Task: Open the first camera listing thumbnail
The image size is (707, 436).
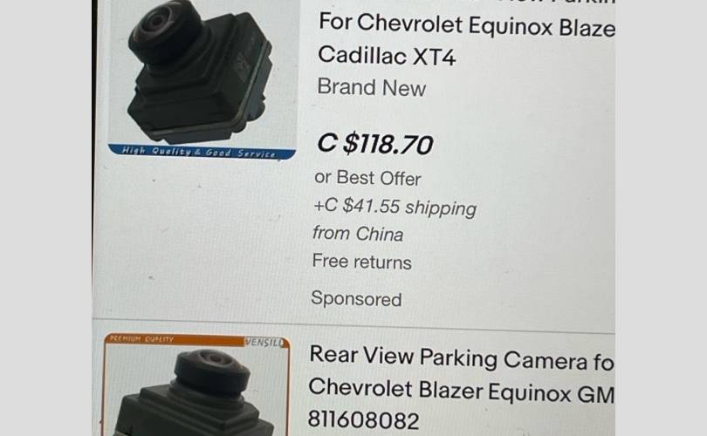Action: coord(202,79)
